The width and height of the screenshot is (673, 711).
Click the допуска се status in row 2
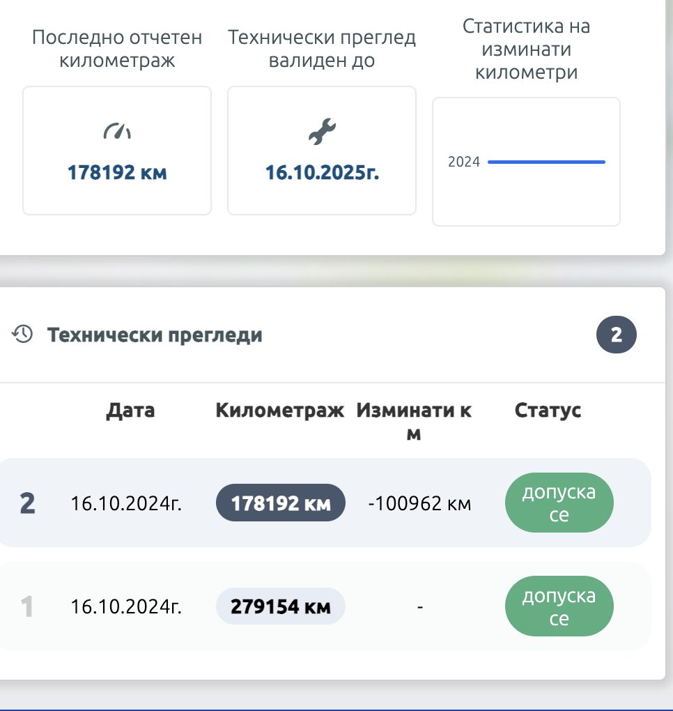click(x=559, y=503)
